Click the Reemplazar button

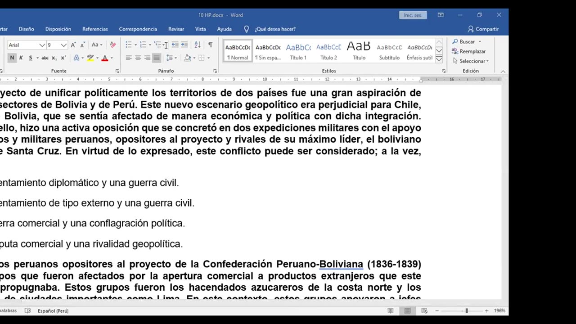[469, 51]
